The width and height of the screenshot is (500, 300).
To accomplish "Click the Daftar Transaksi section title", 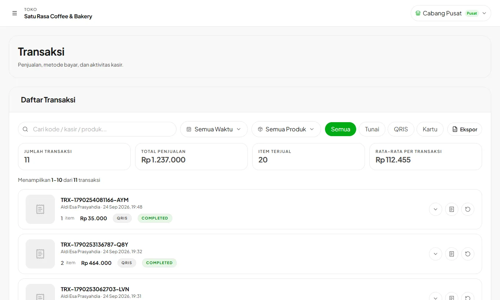I will pyautogui.click(x=48, y=100).
